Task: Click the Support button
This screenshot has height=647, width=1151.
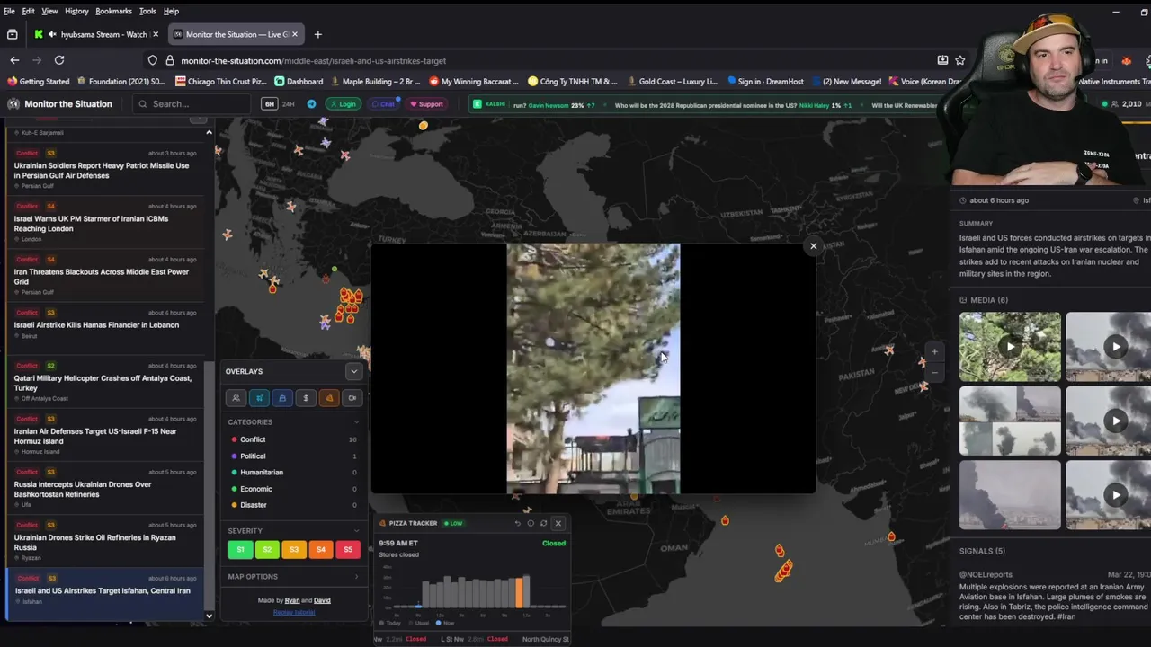Action: (427, 103)
